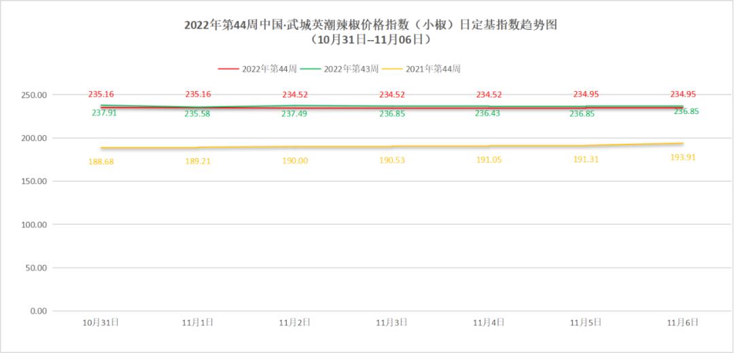
Task: Click the 11月2日 x-axis label
Action: coord(294,322)
